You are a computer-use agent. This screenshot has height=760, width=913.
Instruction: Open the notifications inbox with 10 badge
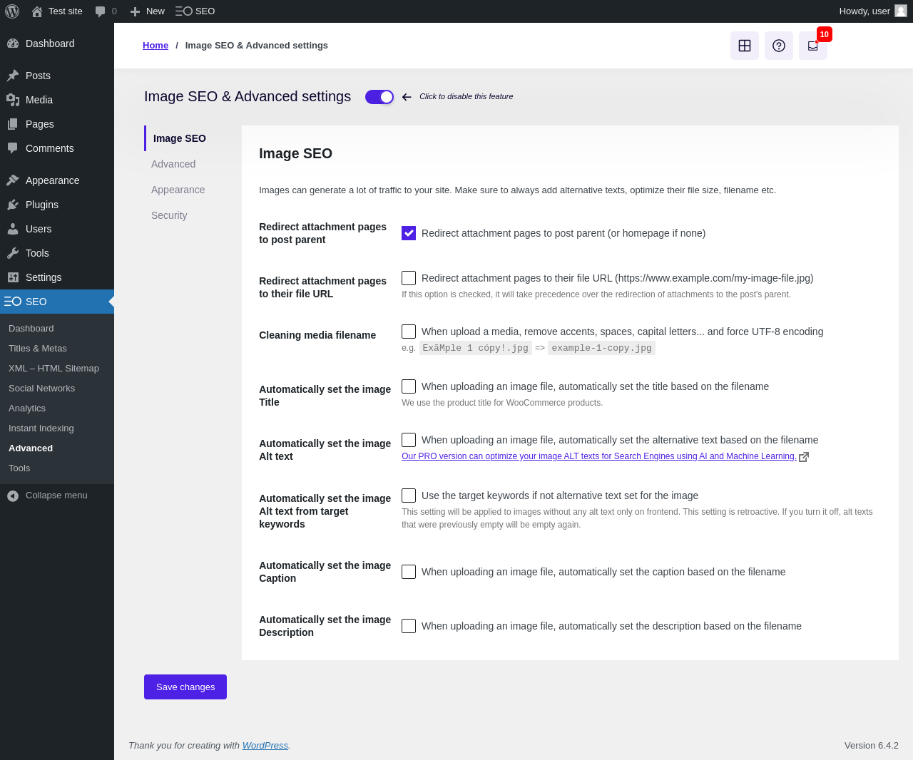pyautogui.click(x=813, y=46)
